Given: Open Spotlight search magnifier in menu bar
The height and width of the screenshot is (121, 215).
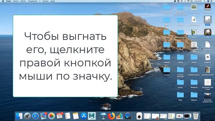Looking at the screenshot, I should pyautogui.click(x=204, y=1).
